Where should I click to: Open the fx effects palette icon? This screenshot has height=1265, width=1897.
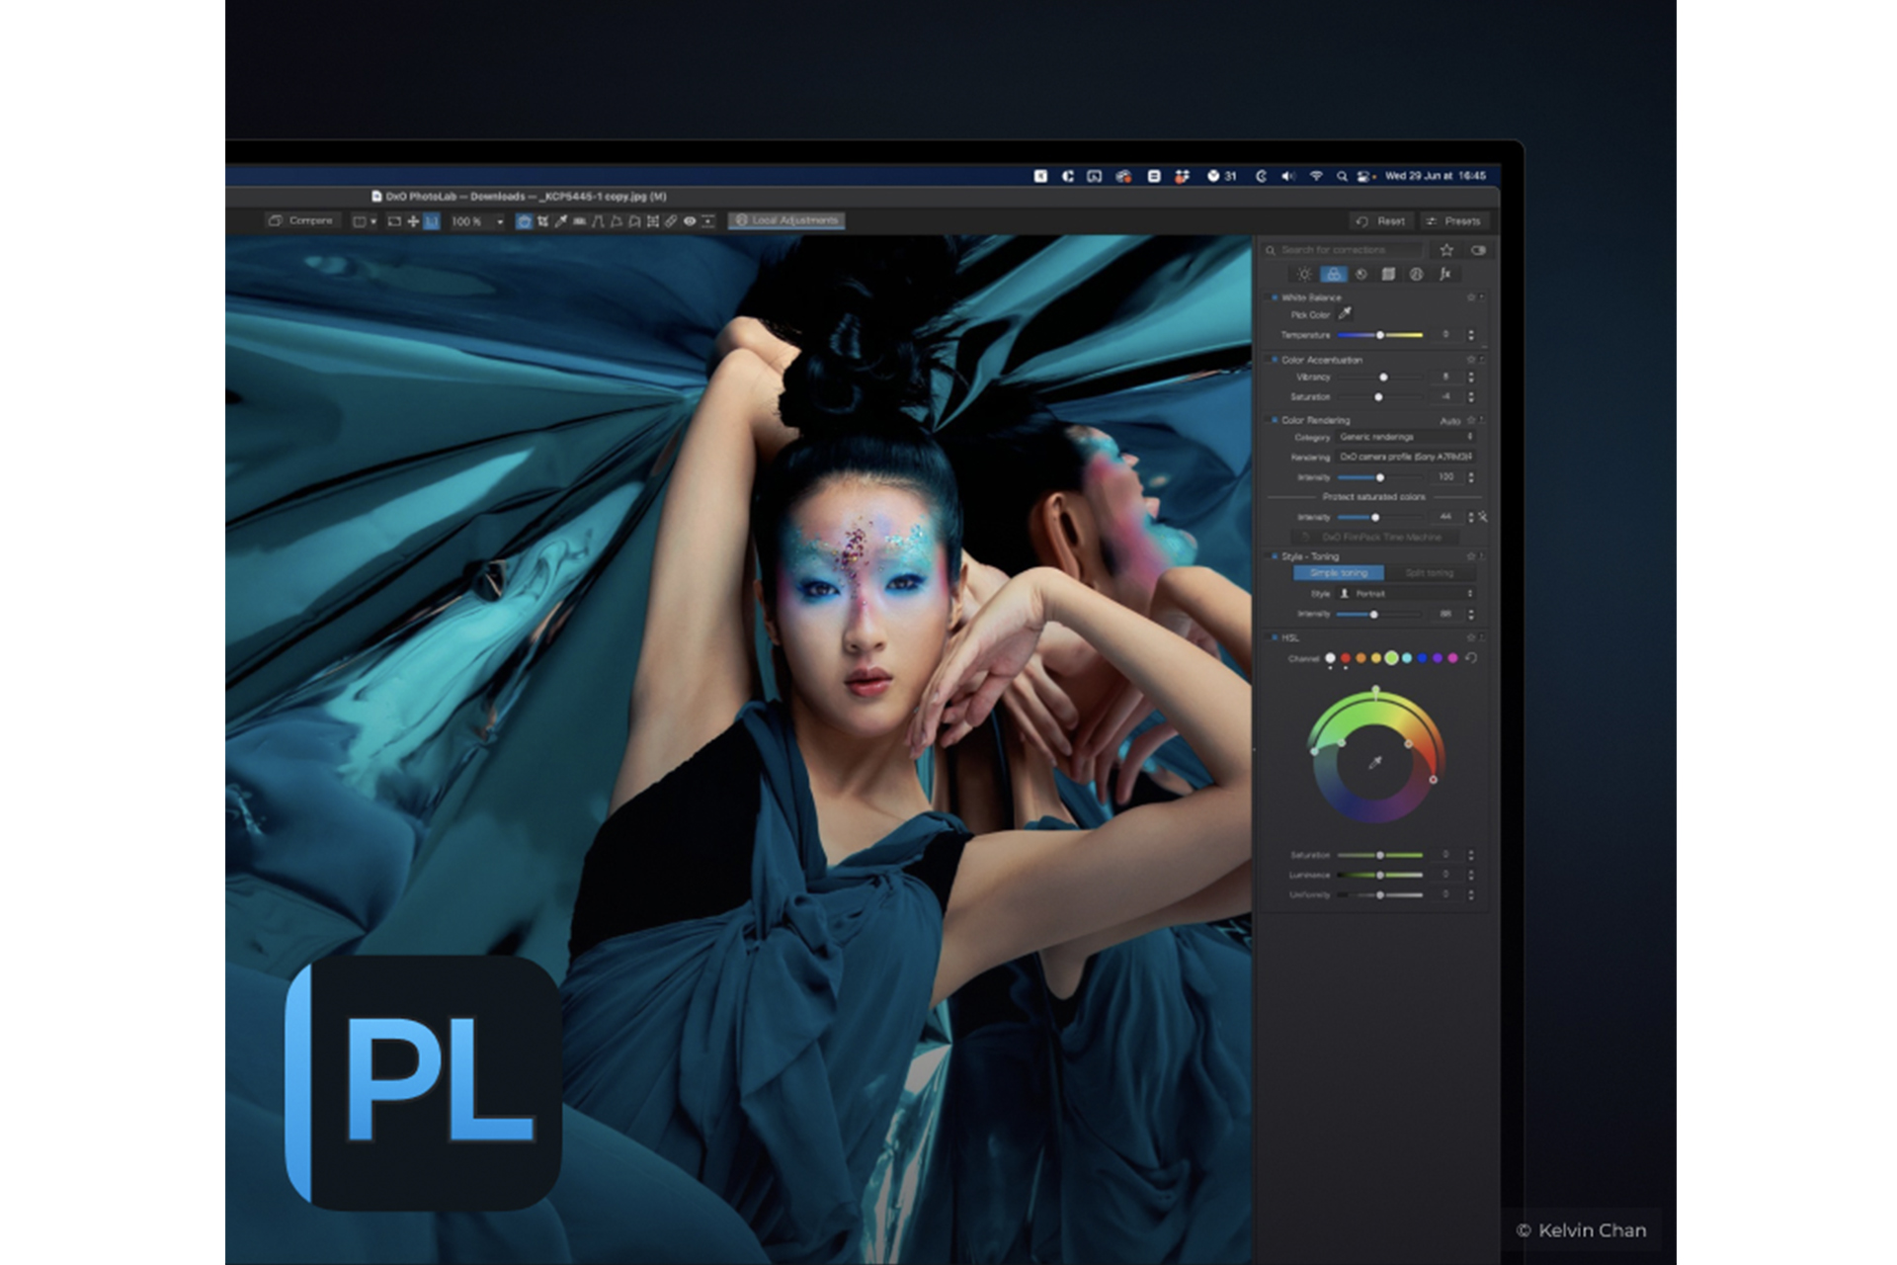coord(1443,275)
